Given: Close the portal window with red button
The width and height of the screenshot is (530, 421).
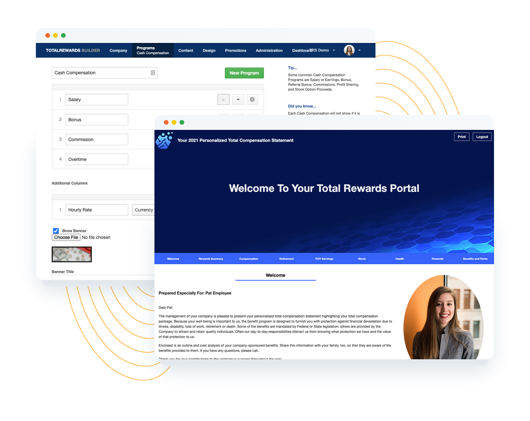Looking at the screenshot, I should point(166,122).
